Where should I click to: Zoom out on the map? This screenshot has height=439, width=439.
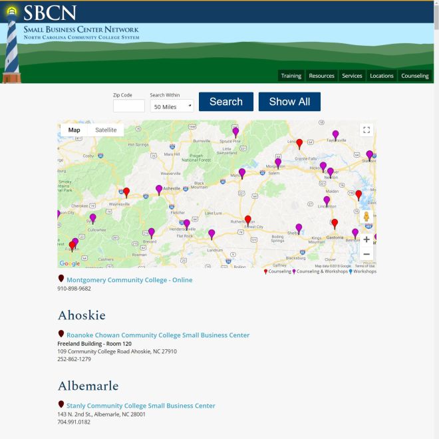pos(366,254)
